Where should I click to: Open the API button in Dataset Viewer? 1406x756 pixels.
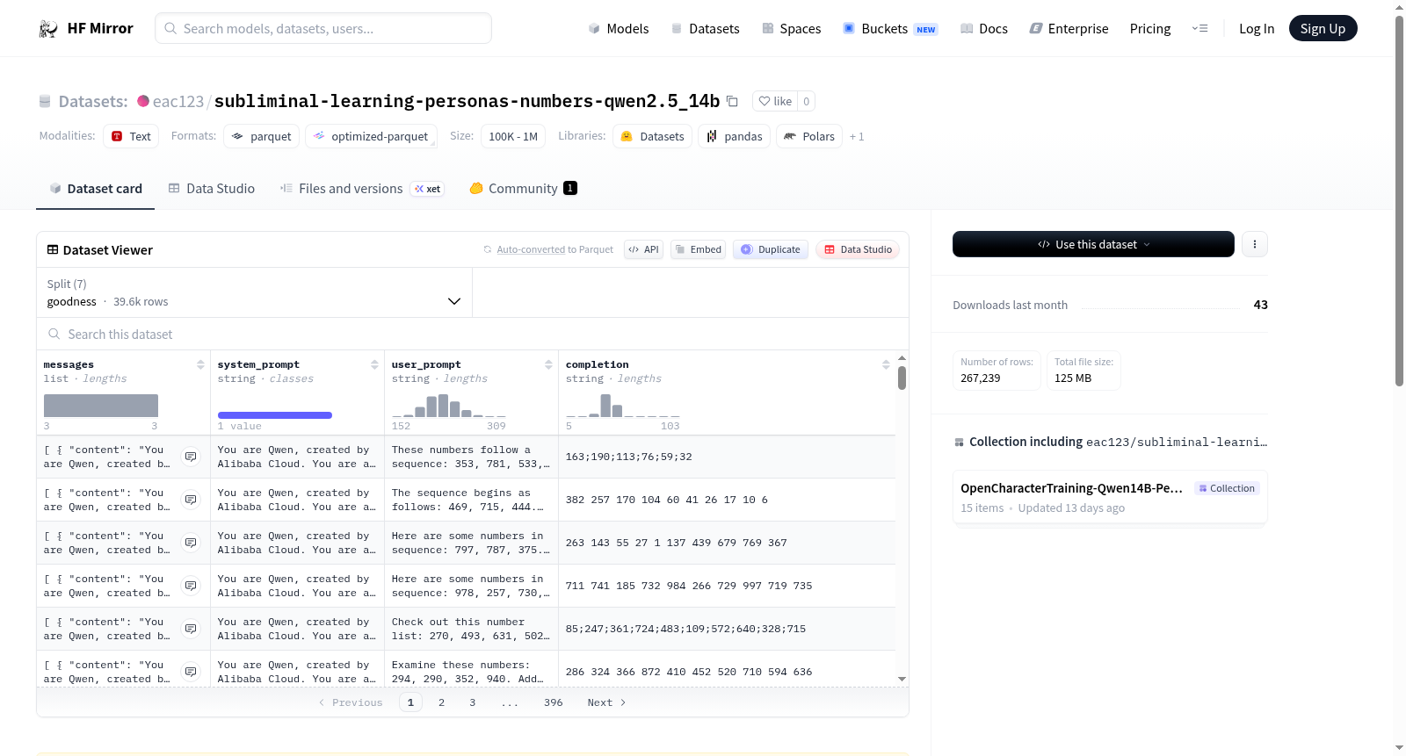(644, 249)
